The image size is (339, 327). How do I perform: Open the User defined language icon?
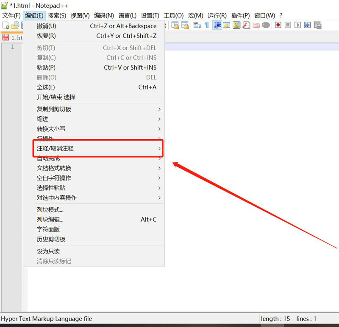227,25
